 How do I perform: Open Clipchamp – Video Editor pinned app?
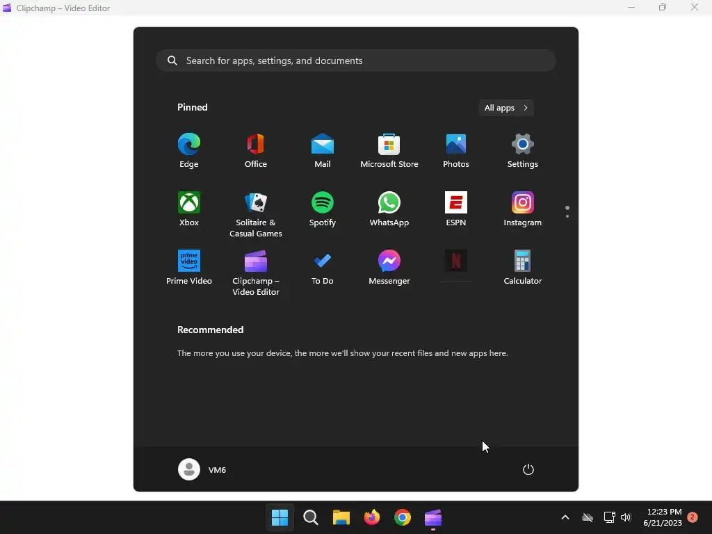256,273
